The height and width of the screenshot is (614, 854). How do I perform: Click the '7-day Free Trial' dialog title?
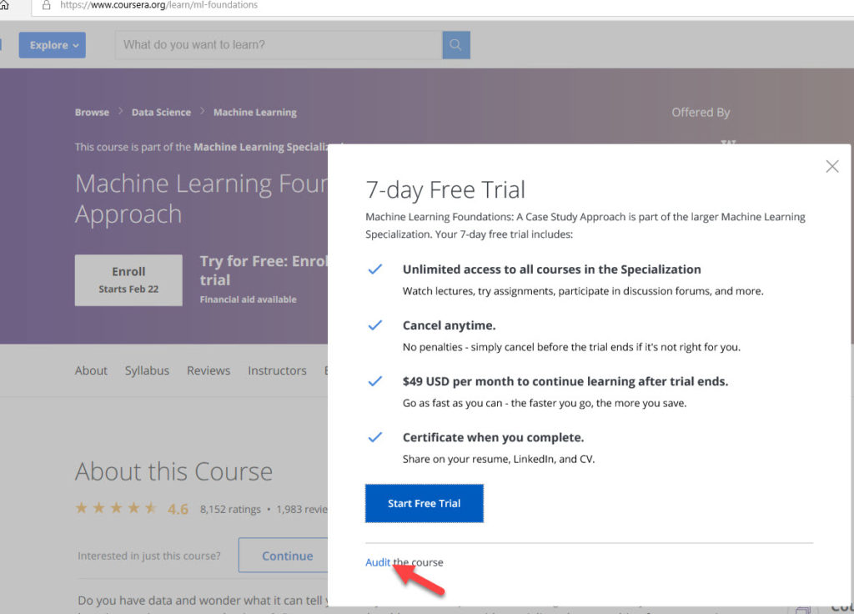445,189
